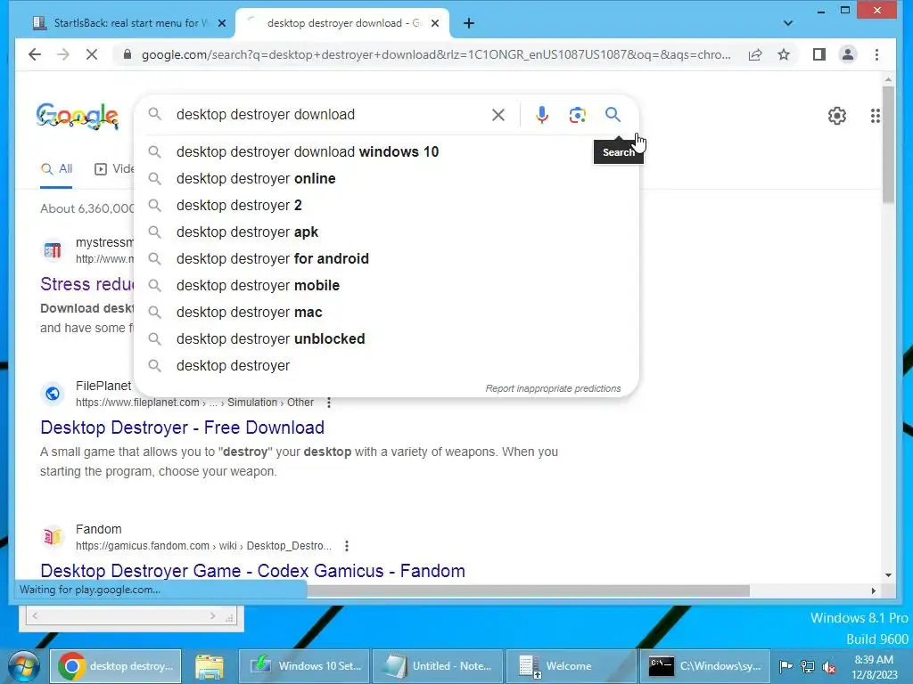Click the vertical scrollbar down arrow
Image resolution: width=913 pixels, height=684 pixels.
(x=888, y=575)
